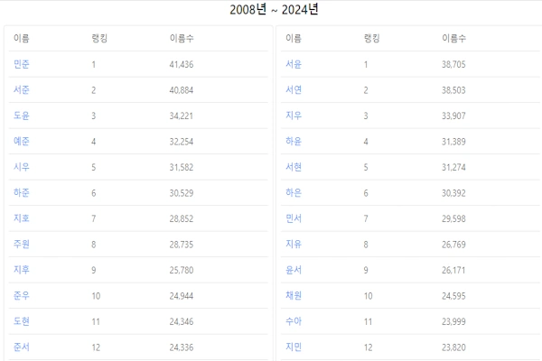Select the count value 31,389

(x=453, y=142)
